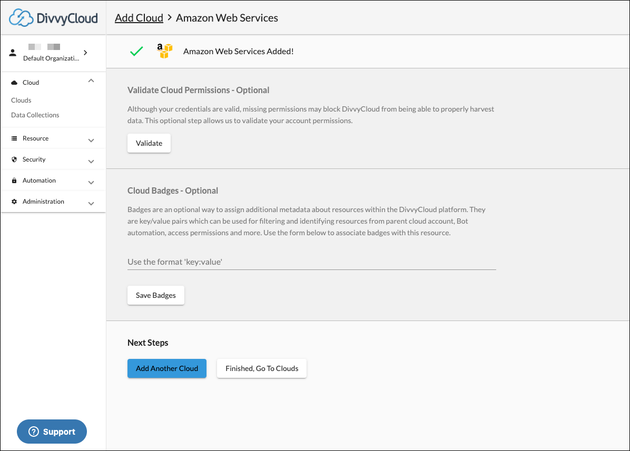Open the Clouds page

(x=21, y=101)
